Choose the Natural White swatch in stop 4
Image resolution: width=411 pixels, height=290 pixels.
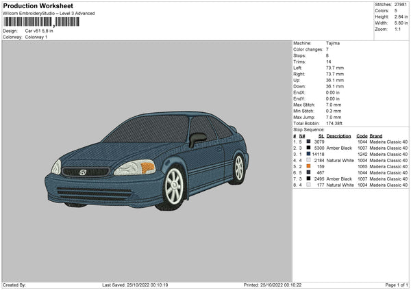(309, 160)
